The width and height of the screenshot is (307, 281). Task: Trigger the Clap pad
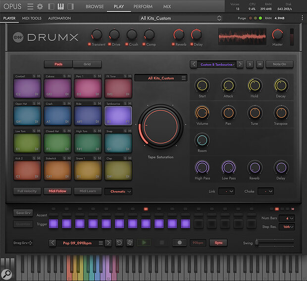click(x=118, y=170)
